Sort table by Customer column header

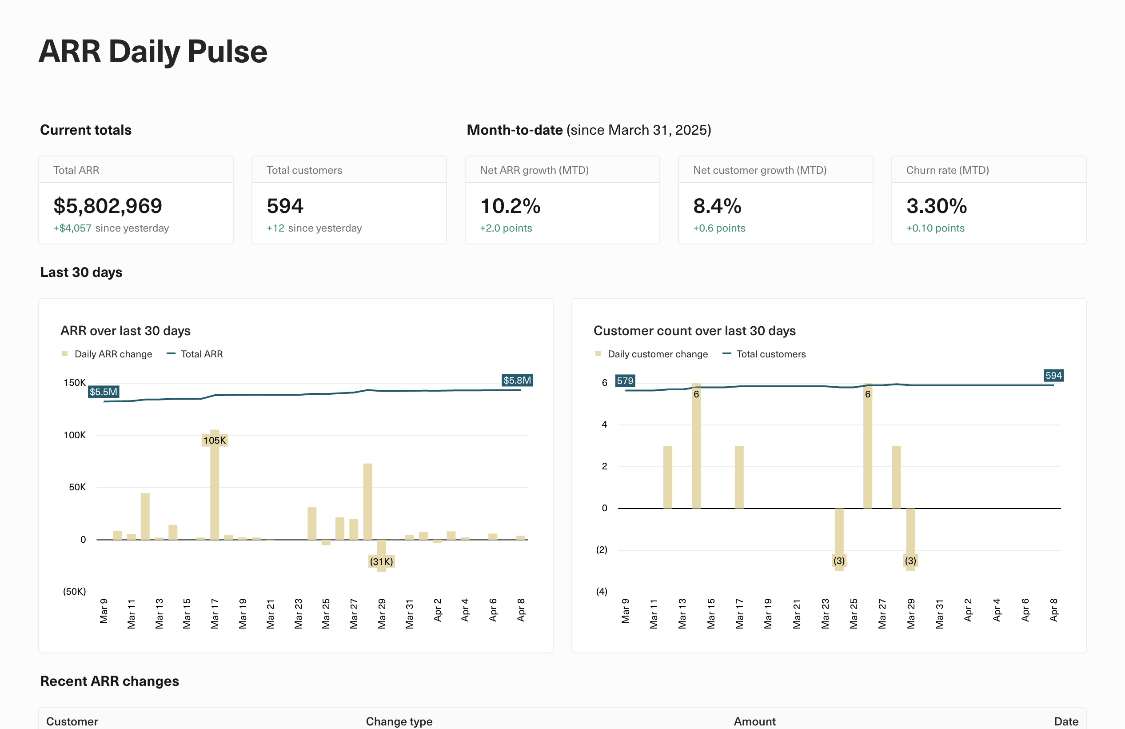coord(72,721)
